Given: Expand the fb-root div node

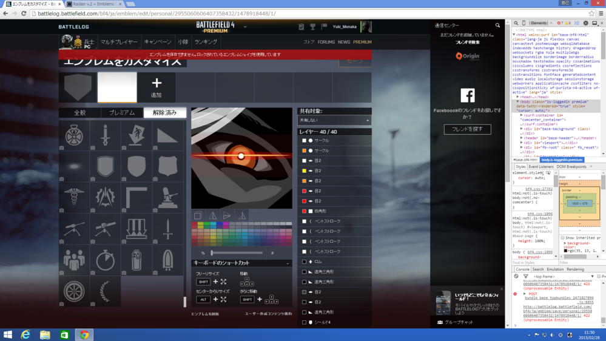Looking at the screenshot, I should coord(521,147).
